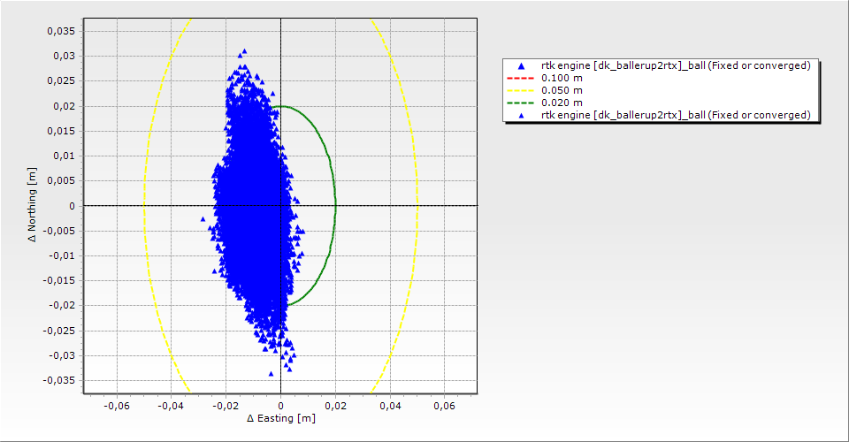
Task: Click the -0,005 northing axis tick label
Action: click(59, 231)
